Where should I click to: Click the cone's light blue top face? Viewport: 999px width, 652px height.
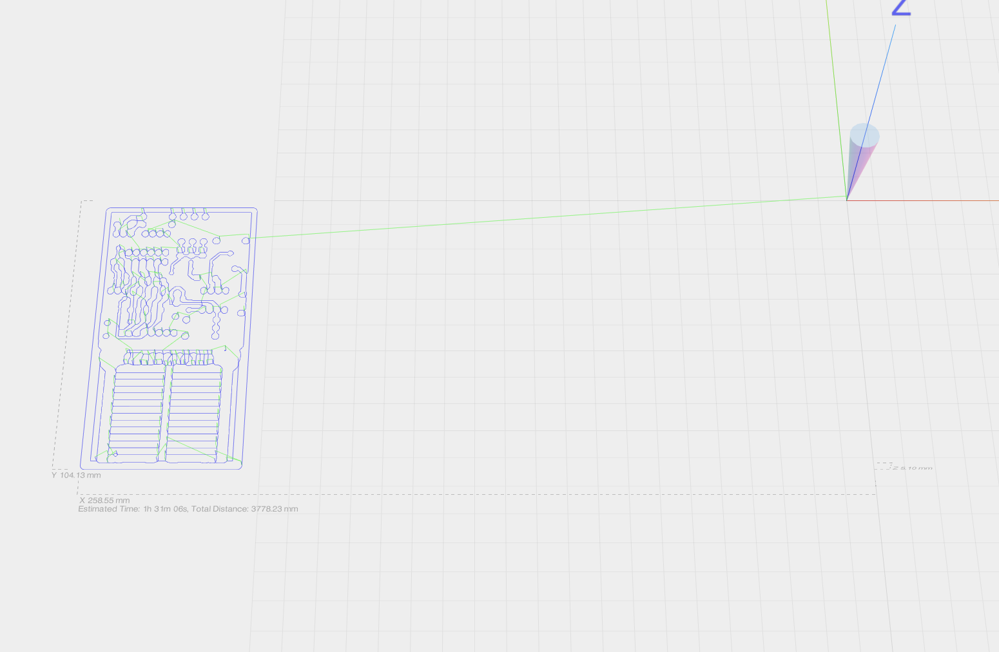click(x=865, y=134)
